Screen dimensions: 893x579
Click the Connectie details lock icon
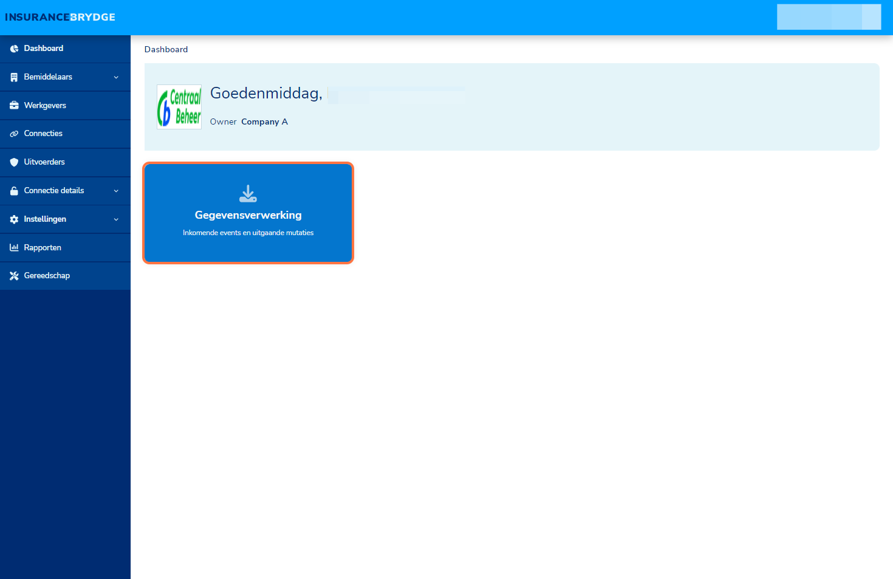pos(14,191)
